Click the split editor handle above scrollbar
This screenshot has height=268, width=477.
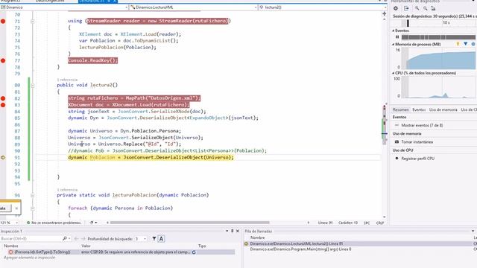tap(385, 13)
